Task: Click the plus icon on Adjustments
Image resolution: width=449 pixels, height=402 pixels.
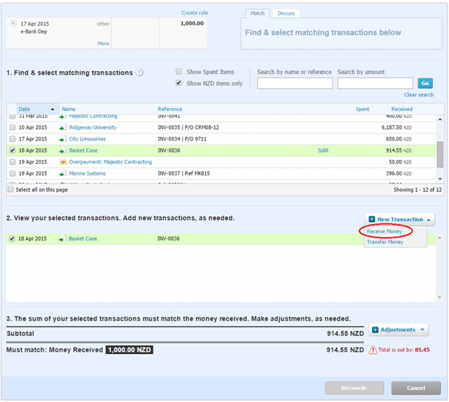Action: [375, 329]
